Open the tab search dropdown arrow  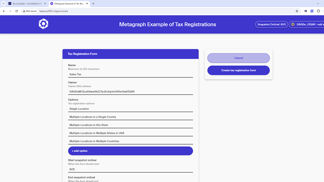click(4, 4)
